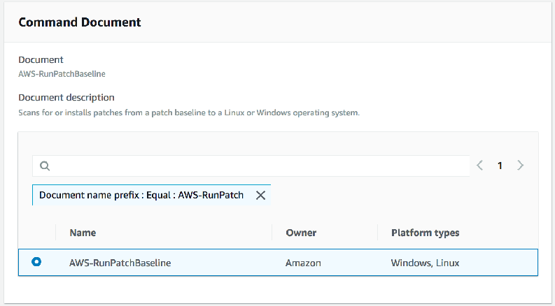The height and width of the screenshot is (306, 555).
Task: Click the Command Document heading
Action: (x=80, y=22)
